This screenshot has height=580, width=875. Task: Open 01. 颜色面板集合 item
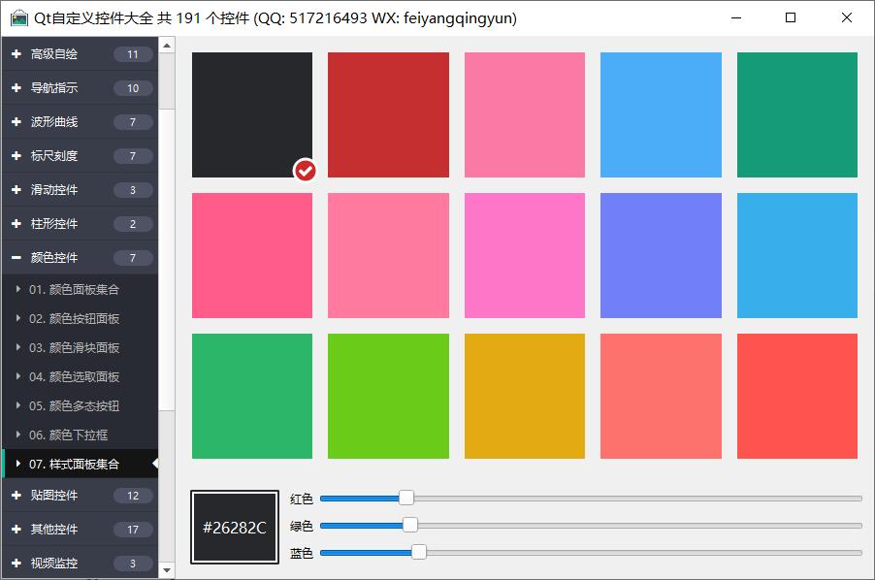(74, 289)
